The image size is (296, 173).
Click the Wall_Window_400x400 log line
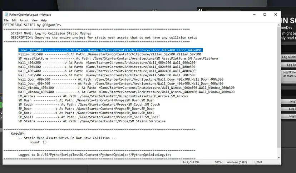point(127,92)
